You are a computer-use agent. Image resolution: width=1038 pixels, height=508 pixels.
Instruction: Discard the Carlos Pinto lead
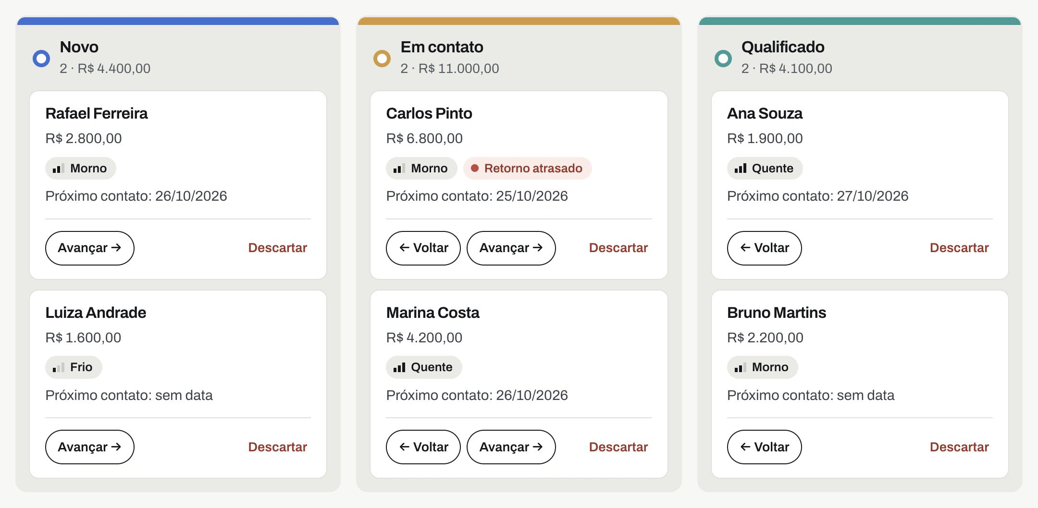click(618, 248)
